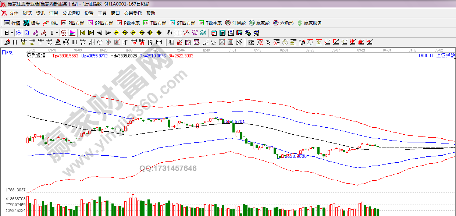
Task: Toggle the 极 extreme channel indicator button
Action: tap(63, 33)
